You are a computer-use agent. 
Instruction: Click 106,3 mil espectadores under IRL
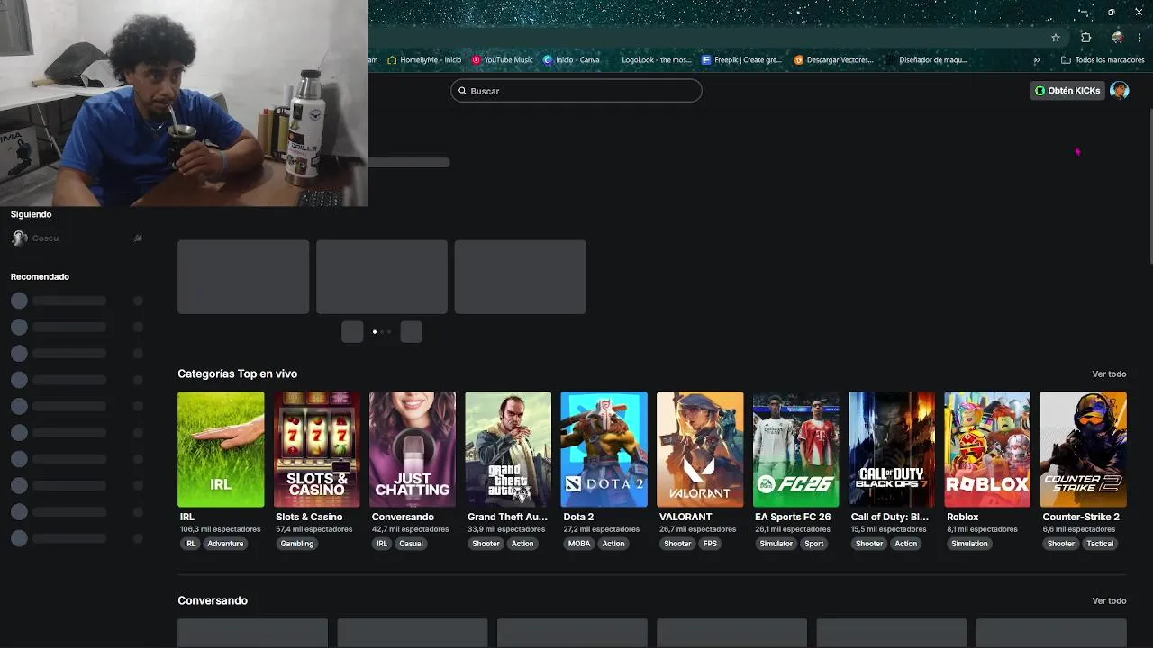click(x=220, y=529)
